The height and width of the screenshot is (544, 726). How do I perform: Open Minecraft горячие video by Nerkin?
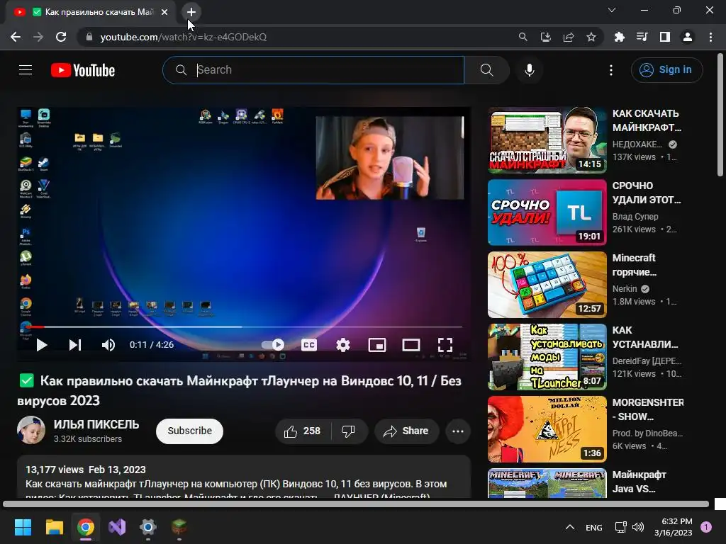tap(547, 285)
